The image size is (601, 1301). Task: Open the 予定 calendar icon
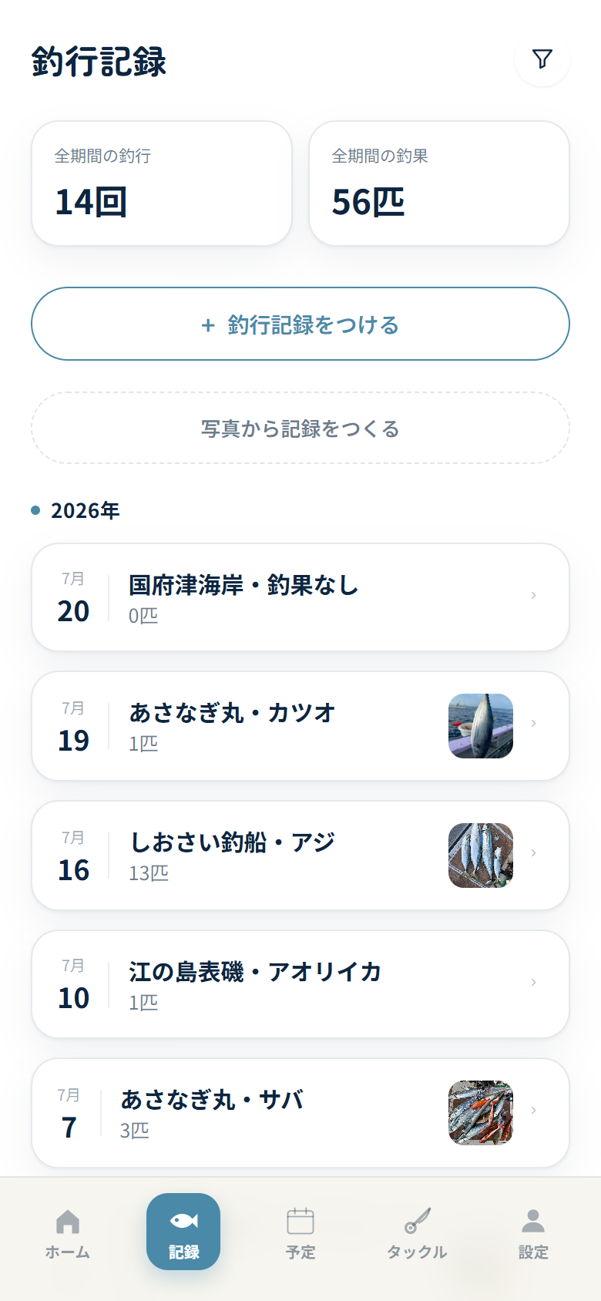300,1221
